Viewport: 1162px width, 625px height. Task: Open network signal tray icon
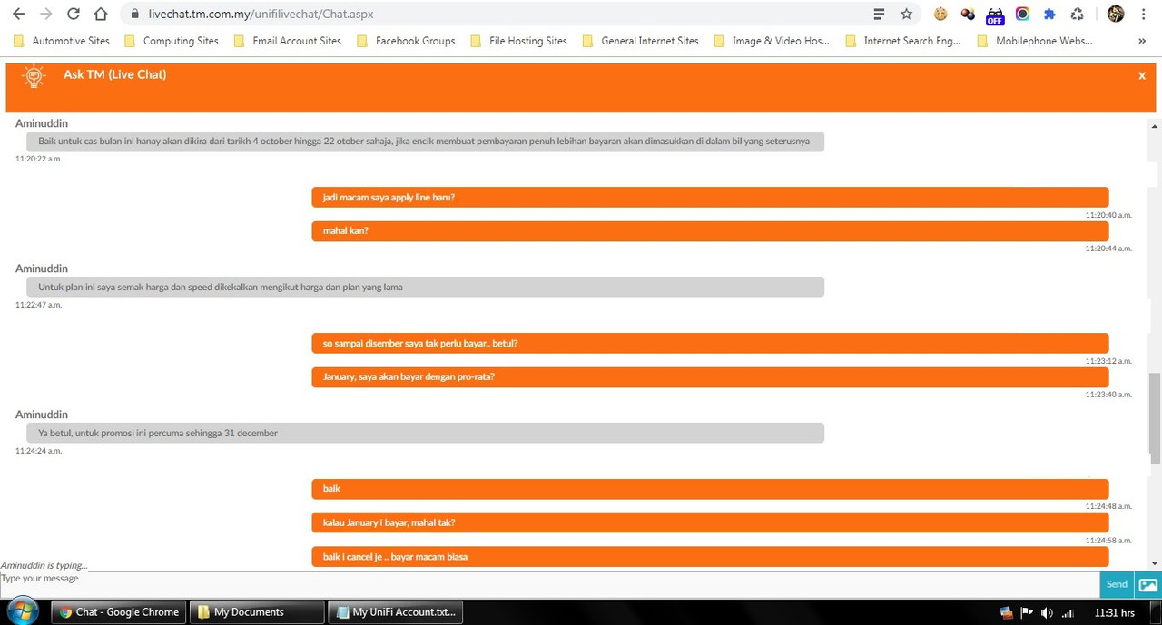coord(1068,612)
